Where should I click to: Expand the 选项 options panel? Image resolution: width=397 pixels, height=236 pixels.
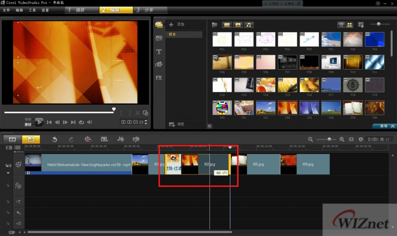point(384,126)
